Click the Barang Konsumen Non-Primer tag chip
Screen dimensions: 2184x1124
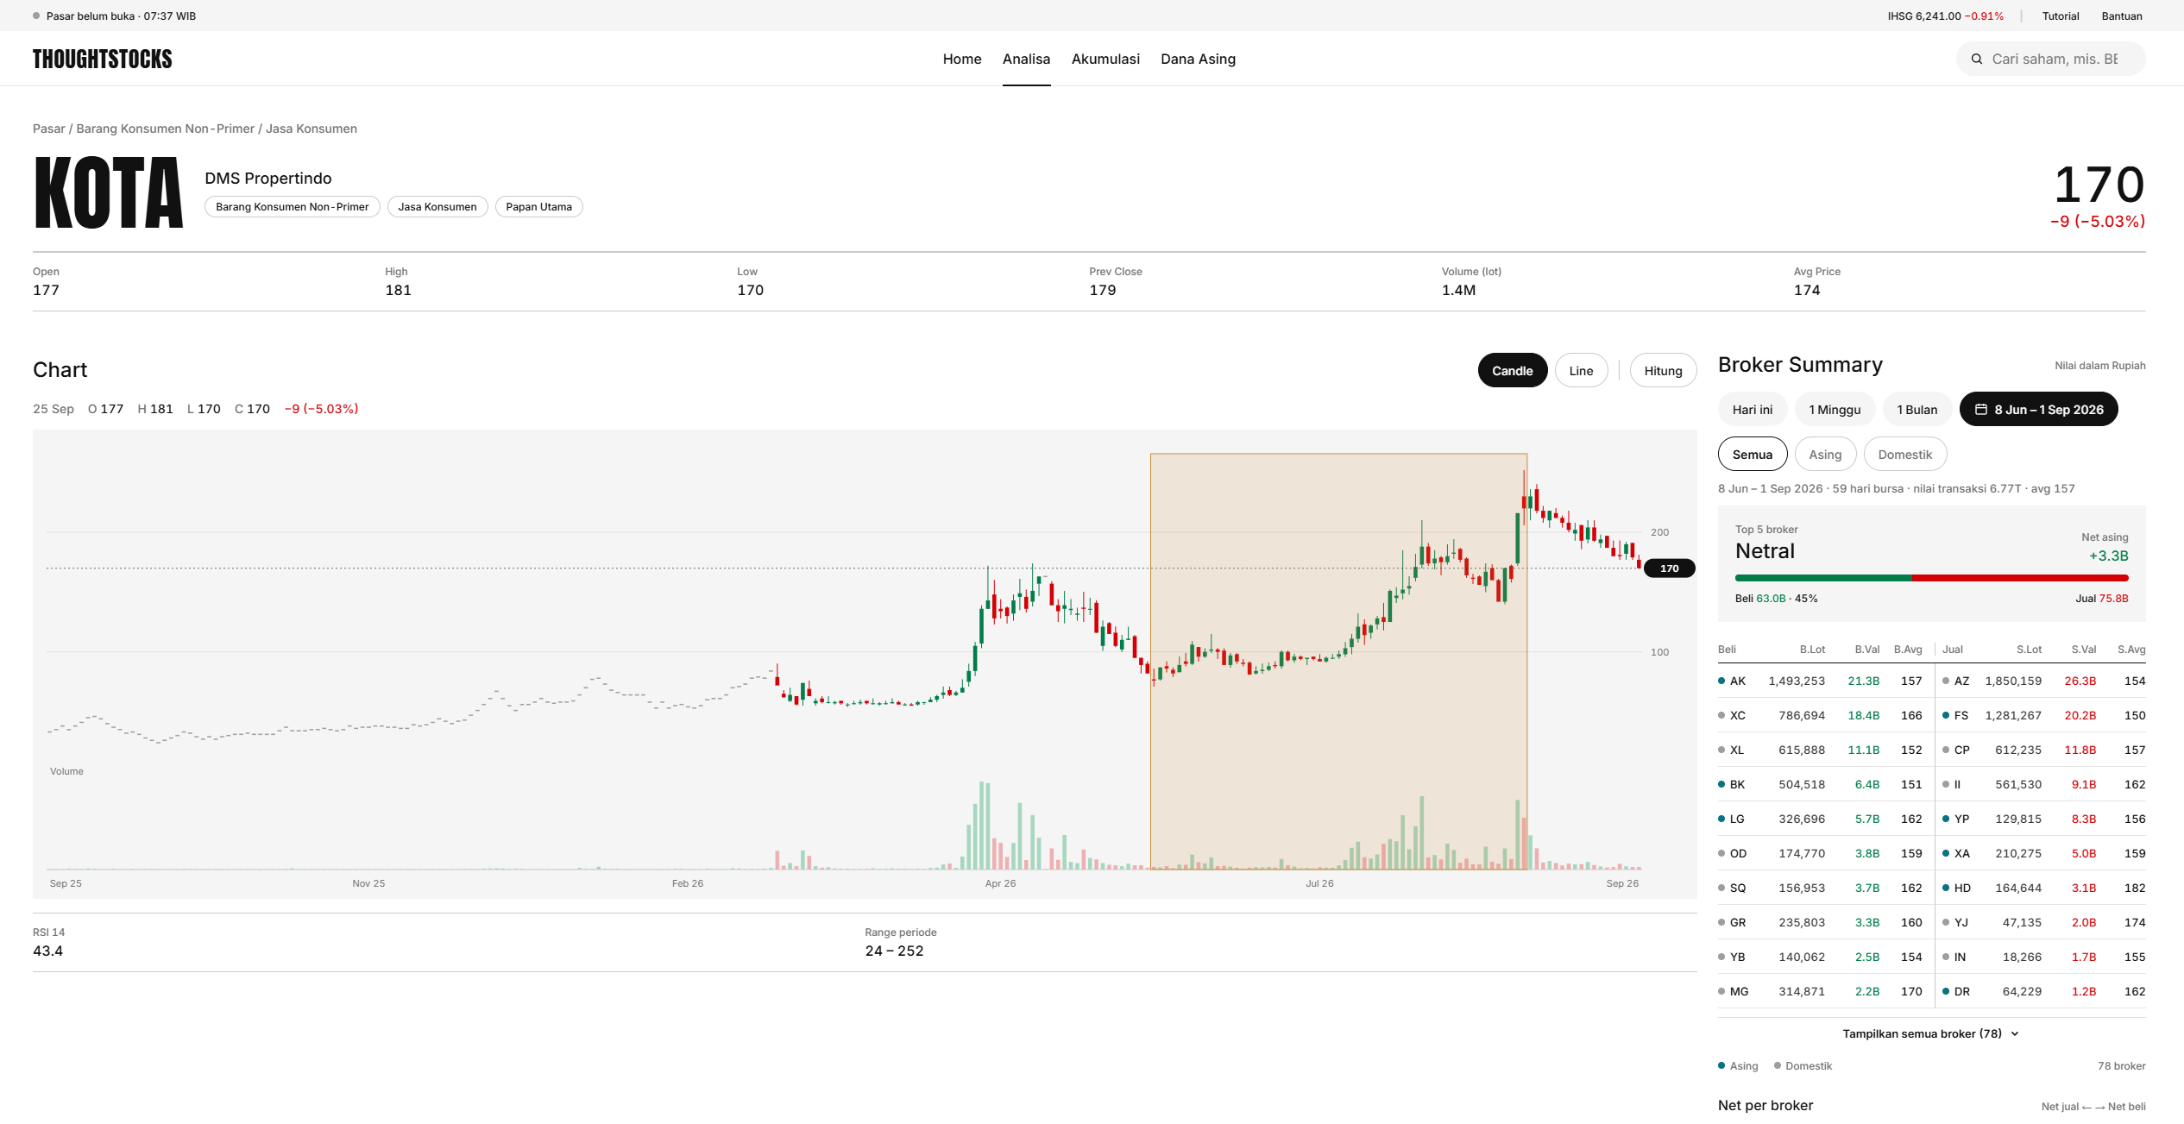(293, 207)
